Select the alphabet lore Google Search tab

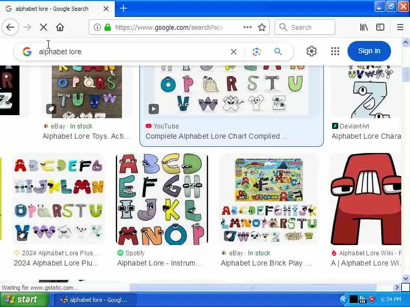coord(57,9)
